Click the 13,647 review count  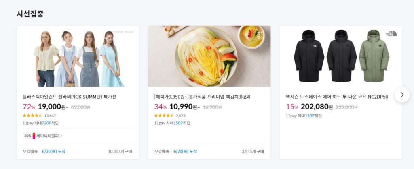pyautogui.click(x=50, y=115)
